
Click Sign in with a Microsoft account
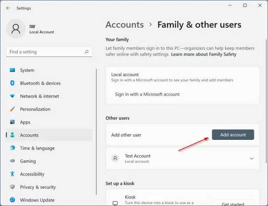147,94
